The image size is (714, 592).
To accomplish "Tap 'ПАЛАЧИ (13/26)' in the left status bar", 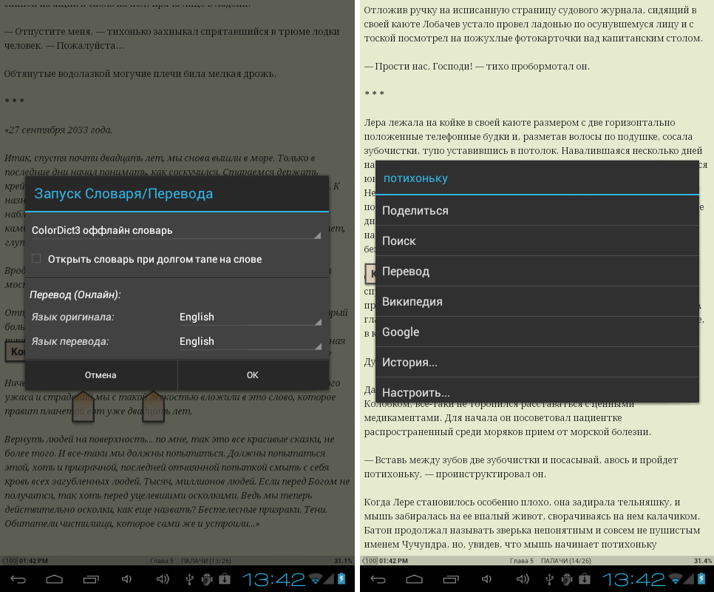I will 205,561.
